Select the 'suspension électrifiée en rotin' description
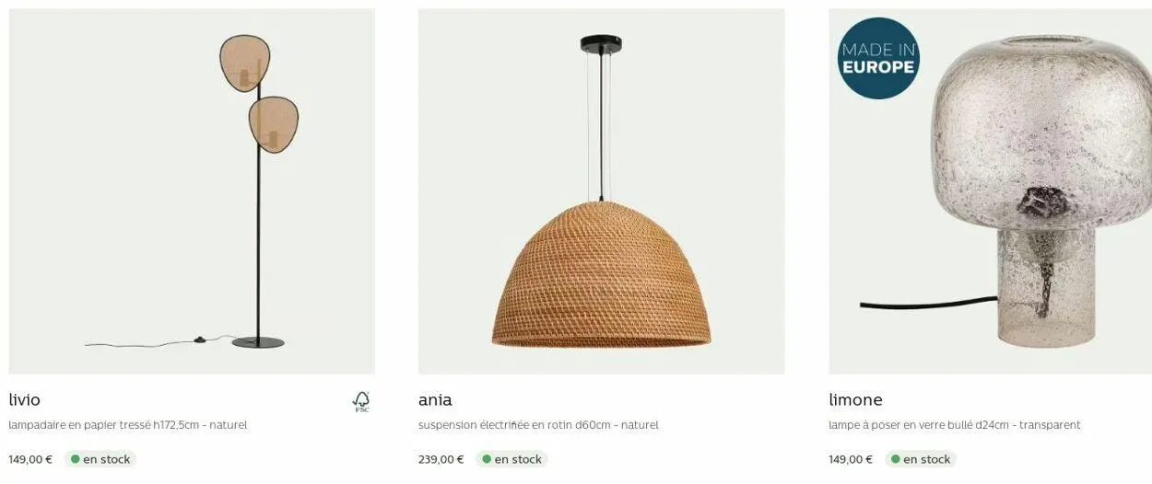 tap(538, 425)
